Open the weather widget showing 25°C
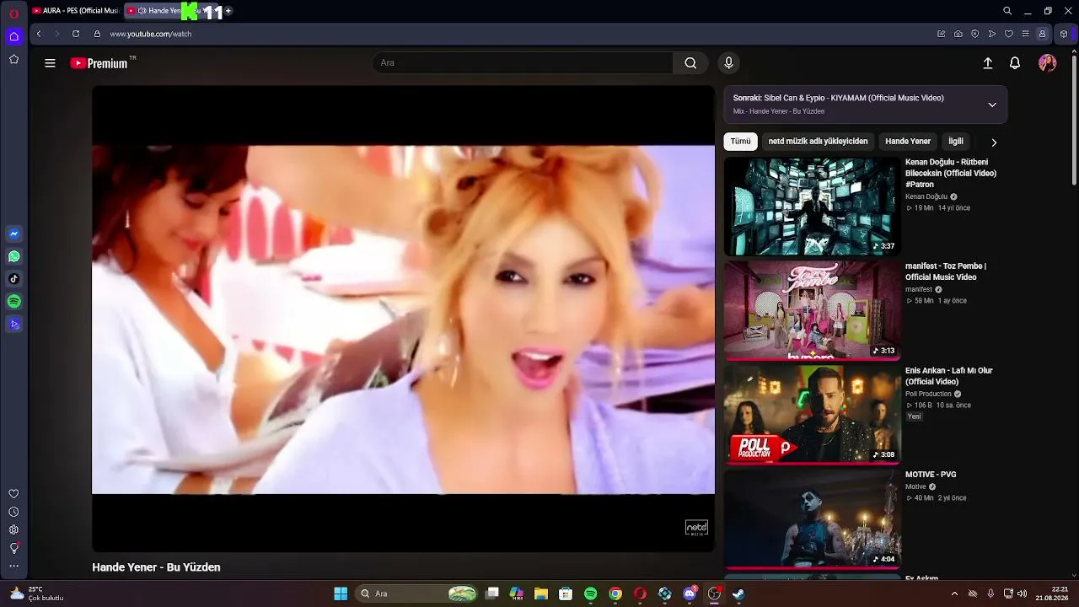Viewport: 1079px width, 607px height. point(38,594)
